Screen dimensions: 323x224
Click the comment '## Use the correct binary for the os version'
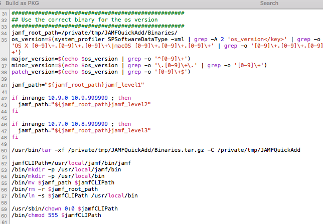click(85, 20)
